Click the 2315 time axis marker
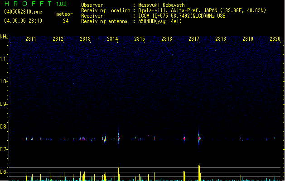 (x=140, y=39)
